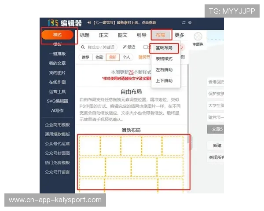Viewport: 264px width, 211px height.
Task: Open 热门免费模板 link
Action: (x=57, y=163)
